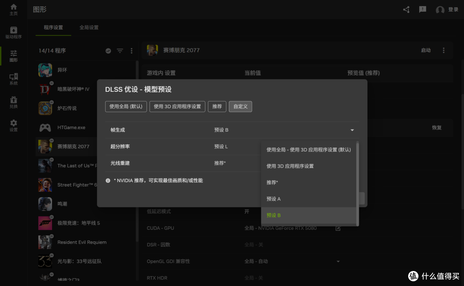This screenshot has height=286, width=464.
Task: Click the info icon beside NVIDIA 推荐 note
Action: 108,181
